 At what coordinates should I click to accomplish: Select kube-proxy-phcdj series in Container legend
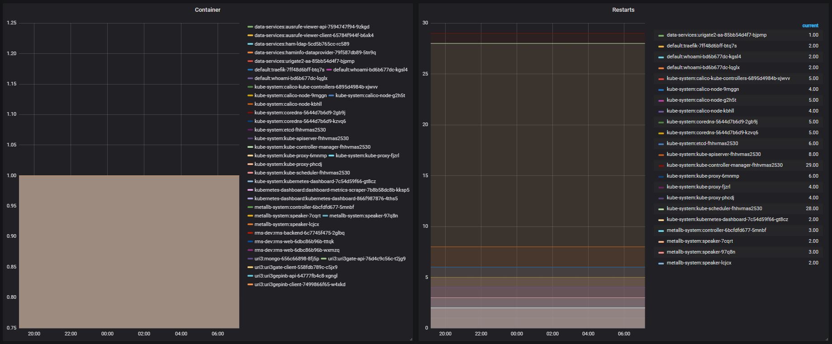[288, 164]
